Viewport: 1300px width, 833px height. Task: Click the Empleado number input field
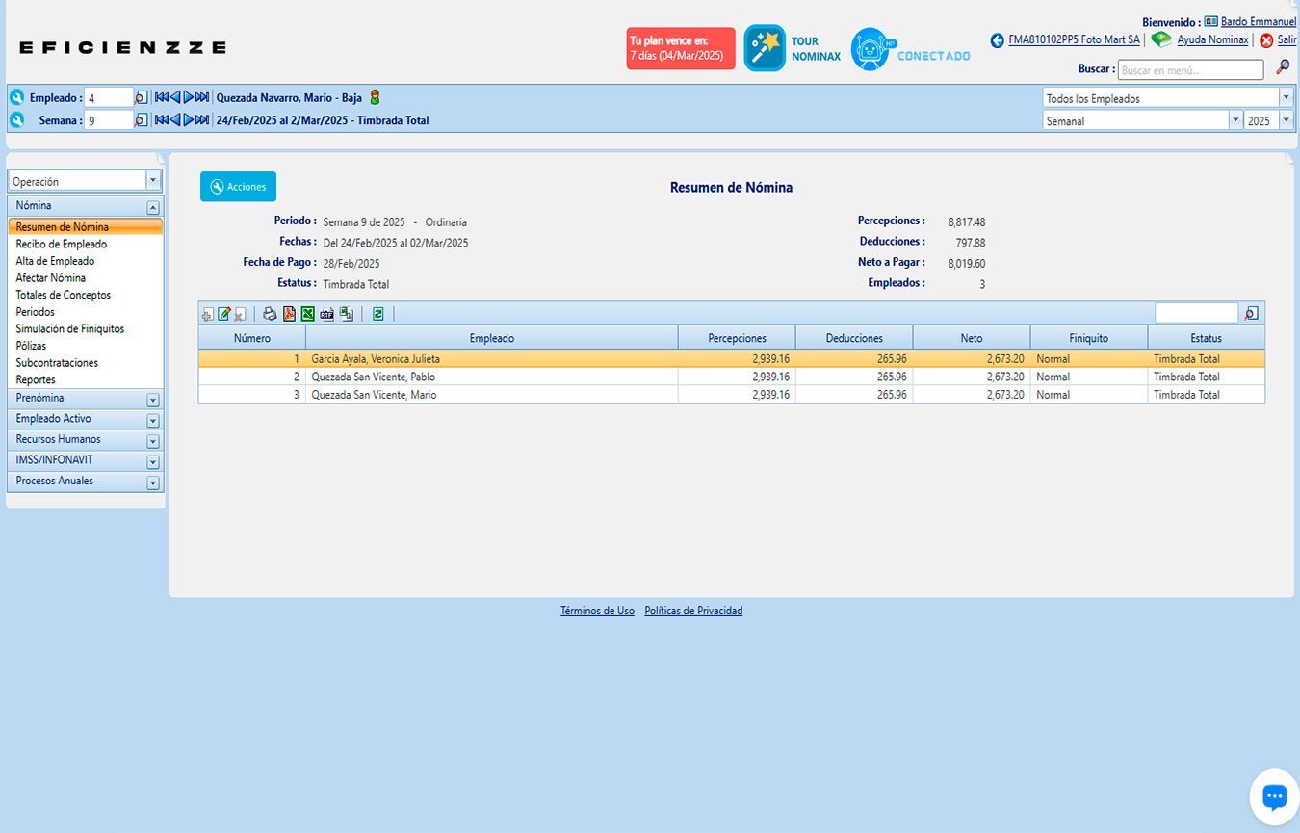(x=108, y=98)
